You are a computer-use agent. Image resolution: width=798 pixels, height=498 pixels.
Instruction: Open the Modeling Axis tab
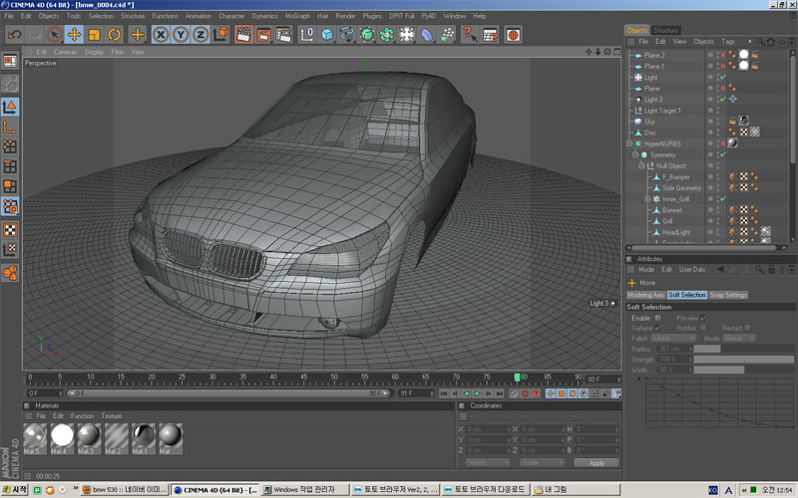click(x=645, y=295)
